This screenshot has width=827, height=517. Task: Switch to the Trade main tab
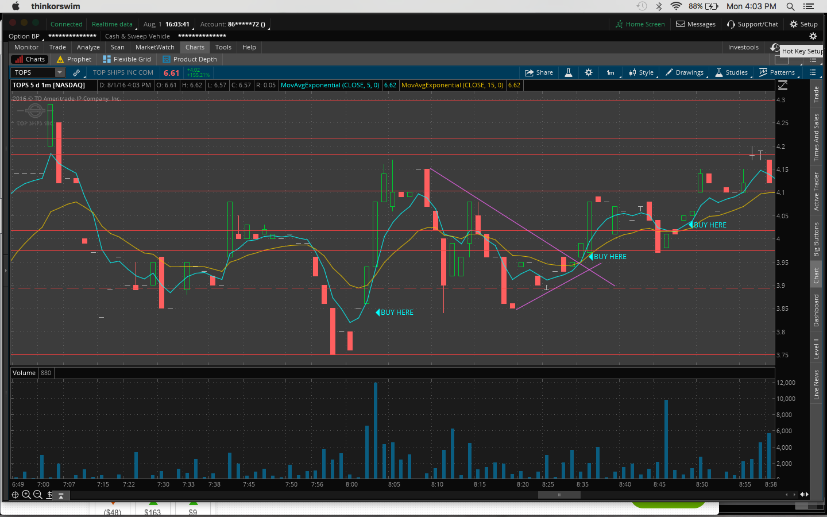57,47
